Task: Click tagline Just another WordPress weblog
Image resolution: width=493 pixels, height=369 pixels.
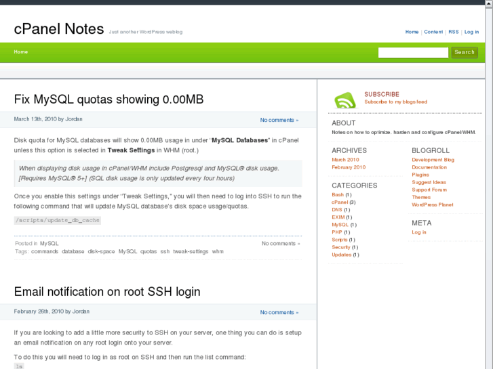Action: (x=146, y=32)
